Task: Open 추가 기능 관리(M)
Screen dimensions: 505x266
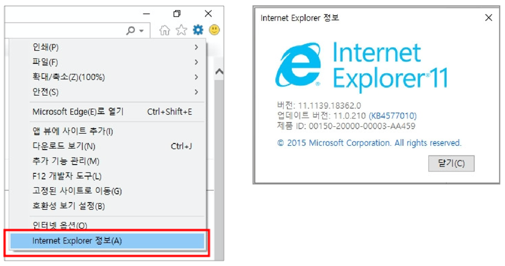Action: (107, 161)
